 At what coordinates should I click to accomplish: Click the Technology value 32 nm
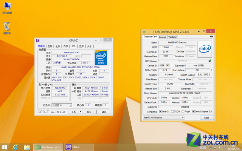tap(166, 52)
